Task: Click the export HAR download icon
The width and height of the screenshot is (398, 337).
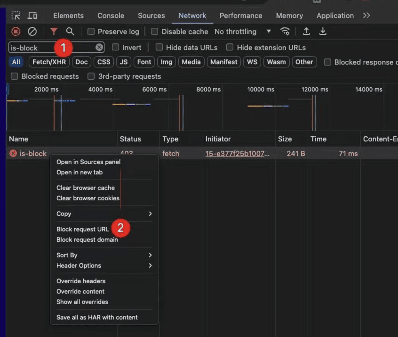Action: click(x=323, y=32)
